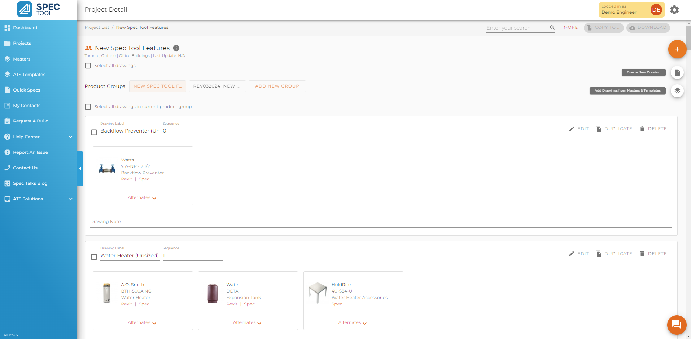
Task: Open Revit link for A.O. Smith BTH-500A
Action: pos(127,304)
